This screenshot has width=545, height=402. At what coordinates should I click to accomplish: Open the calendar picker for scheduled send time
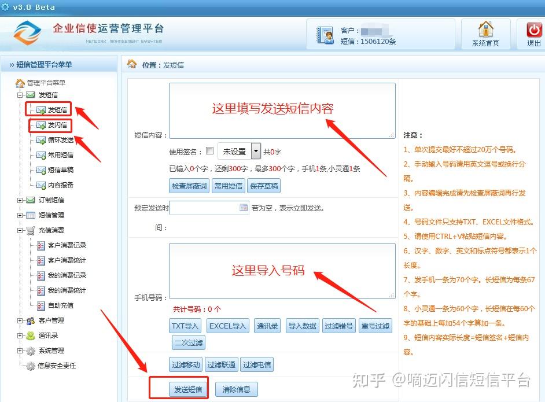tap(244, 208)
